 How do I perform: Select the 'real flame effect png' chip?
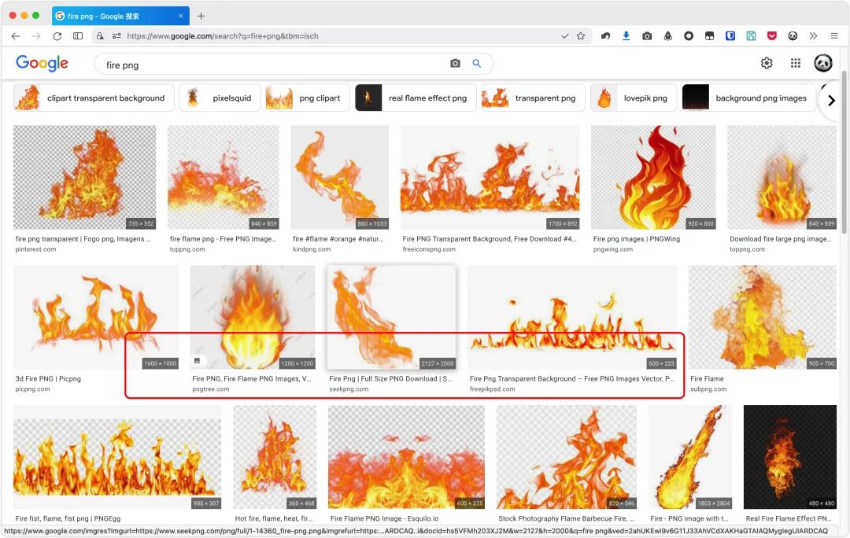pos(416,98)
